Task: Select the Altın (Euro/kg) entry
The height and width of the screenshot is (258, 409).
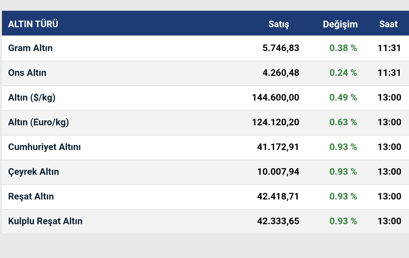Action: pos(38,122)
